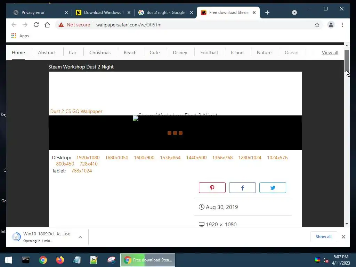Open the Beach wallpaper category
The image size is (356, 267).
click(x=130, y=52)
